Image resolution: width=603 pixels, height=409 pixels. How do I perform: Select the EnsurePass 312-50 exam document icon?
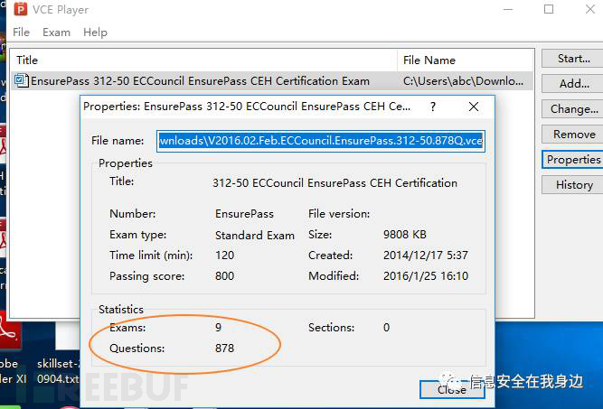[21, 80]
